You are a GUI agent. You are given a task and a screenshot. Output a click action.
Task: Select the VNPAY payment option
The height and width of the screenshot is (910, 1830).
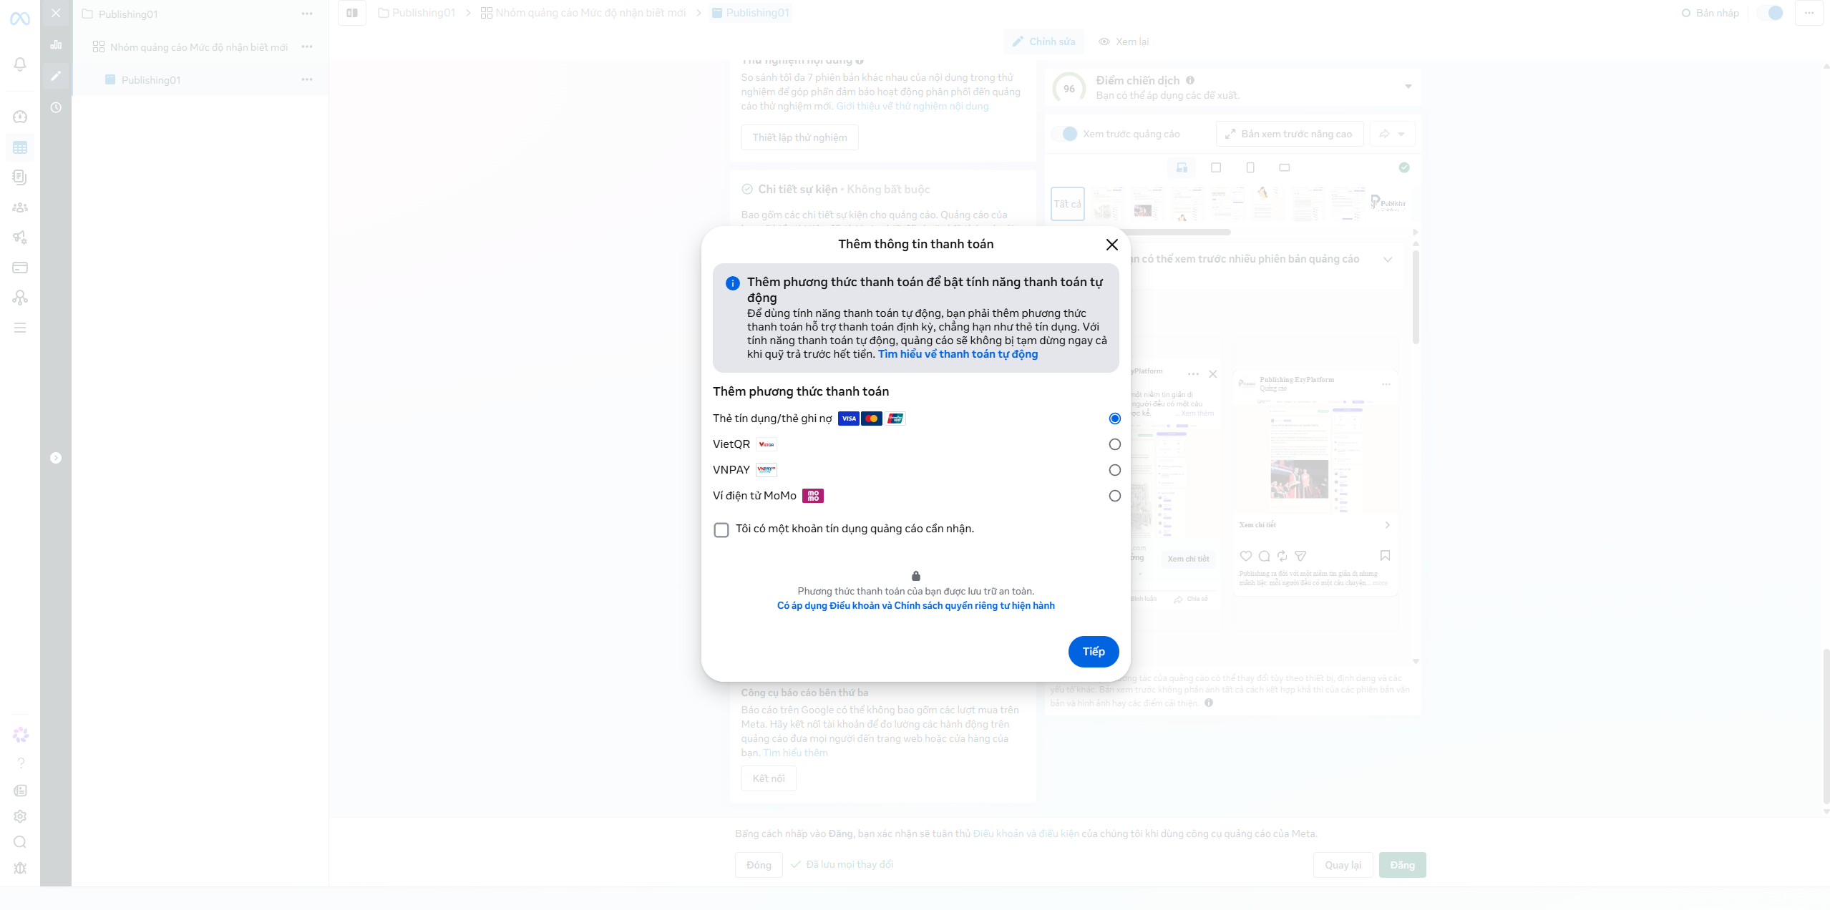pyautogui.click(x=1114, y=470)
